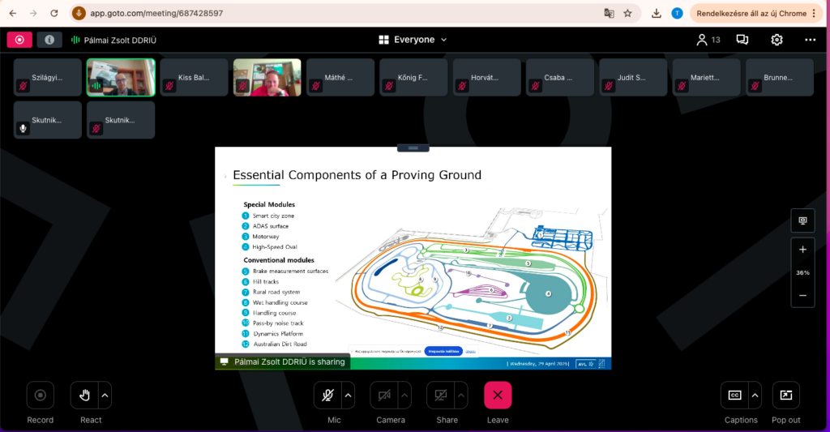Open the Captions options arrow

(x=755, y=396)
